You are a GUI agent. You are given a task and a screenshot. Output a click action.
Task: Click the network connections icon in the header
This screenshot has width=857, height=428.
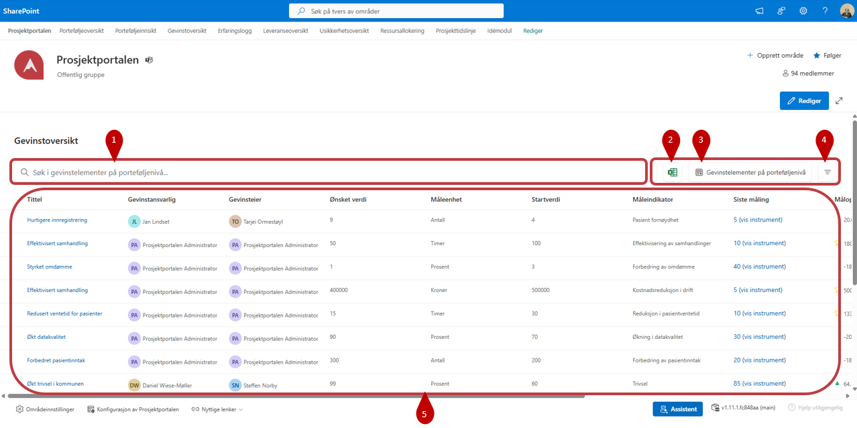[781, 11]
